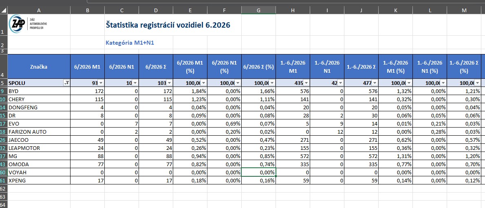Select row 37 header
The image size is (485, 208).
[3, 156]
